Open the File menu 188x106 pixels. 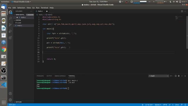[10, 8]
